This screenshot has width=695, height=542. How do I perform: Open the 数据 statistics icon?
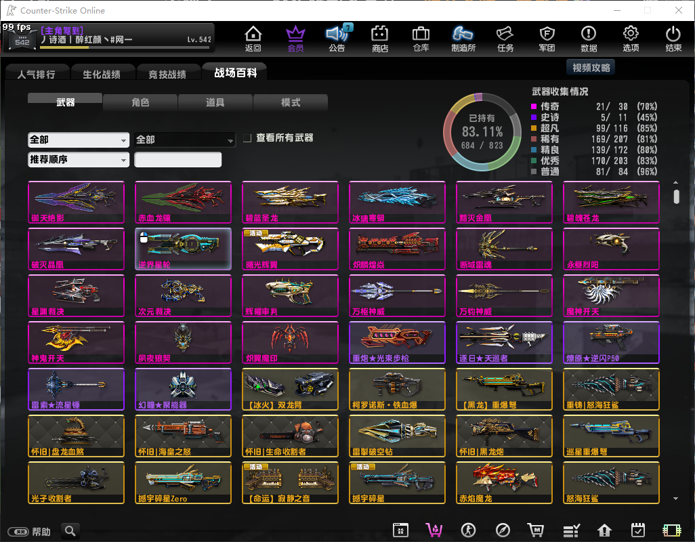(589, 38)
